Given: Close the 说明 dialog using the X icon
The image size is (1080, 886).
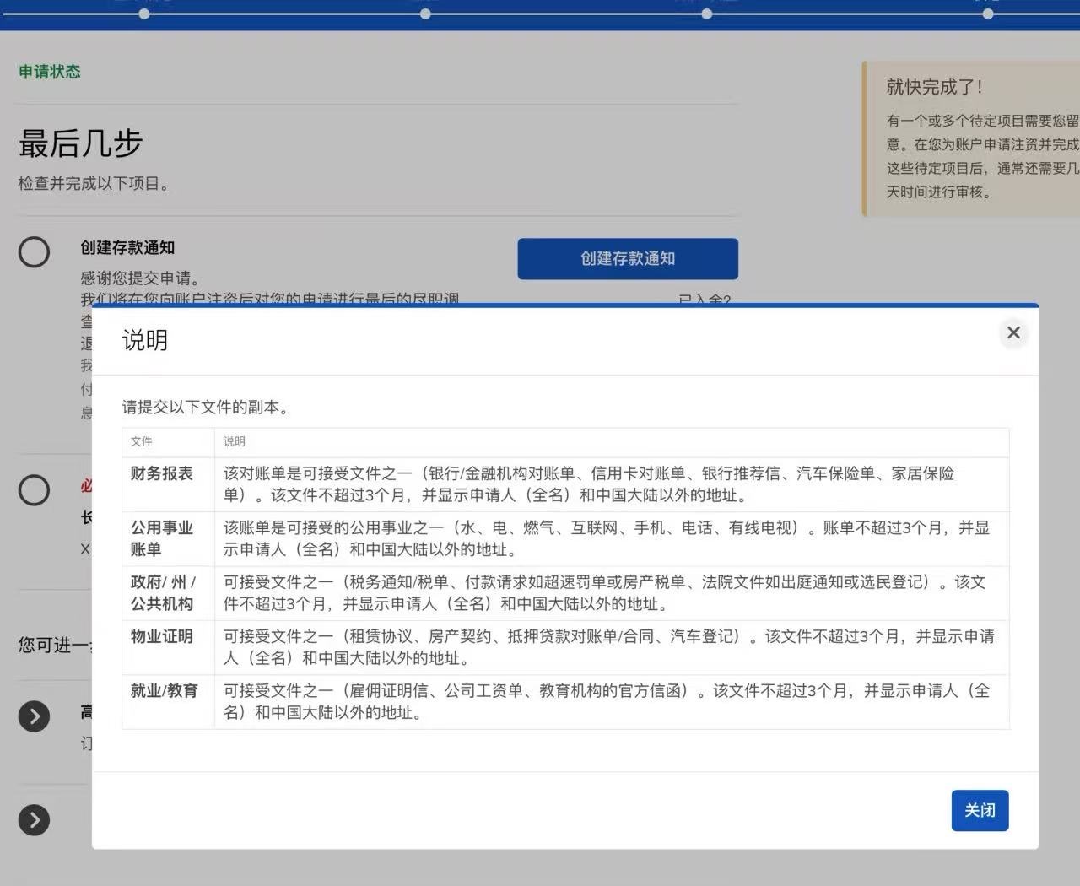Looking at the screenshot, I should pyautogui.click(x=1013, y=332).
